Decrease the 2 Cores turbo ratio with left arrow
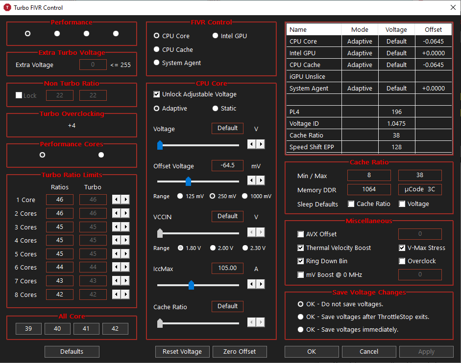 (117, 213)
